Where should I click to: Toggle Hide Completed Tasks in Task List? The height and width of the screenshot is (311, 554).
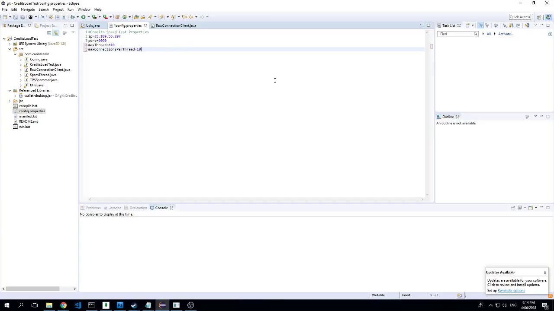coord(505,25)
